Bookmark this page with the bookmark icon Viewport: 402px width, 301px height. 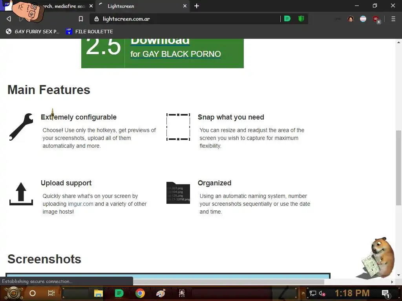[81, 19]
